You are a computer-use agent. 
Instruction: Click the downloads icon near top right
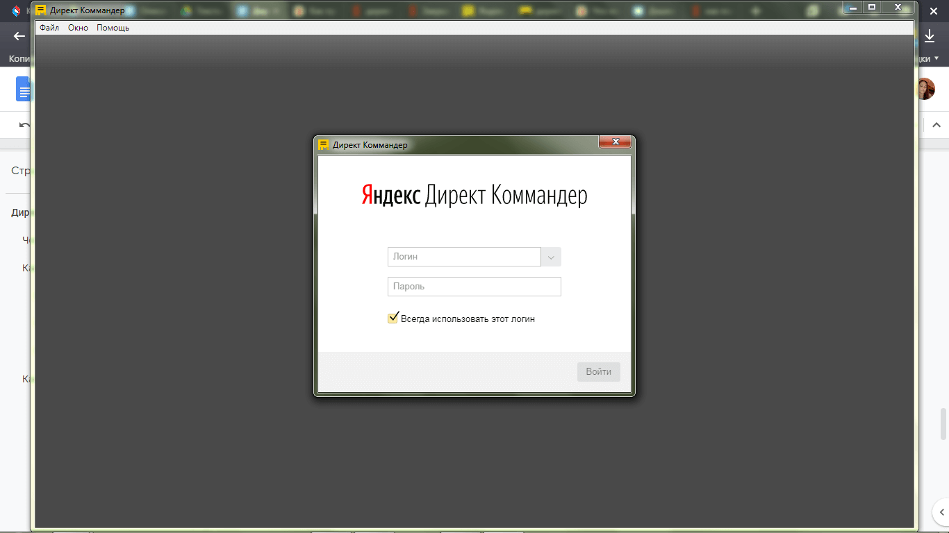pos(930,35)
